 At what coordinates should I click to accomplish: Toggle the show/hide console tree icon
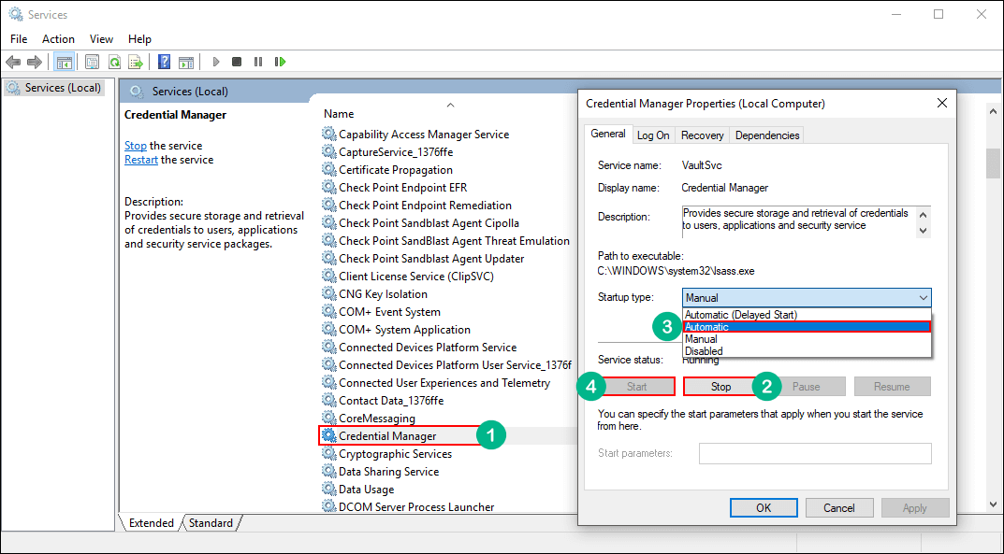point(64,62)
